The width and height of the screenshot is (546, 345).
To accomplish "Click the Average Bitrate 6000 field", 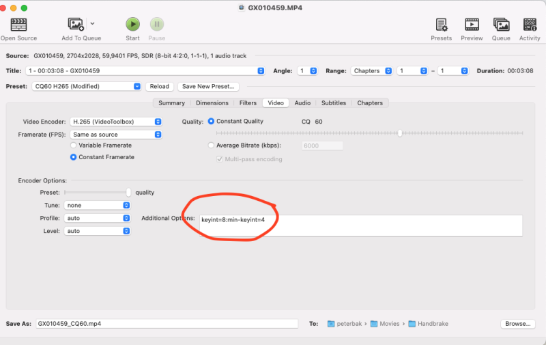I will [x=322, y=146].
